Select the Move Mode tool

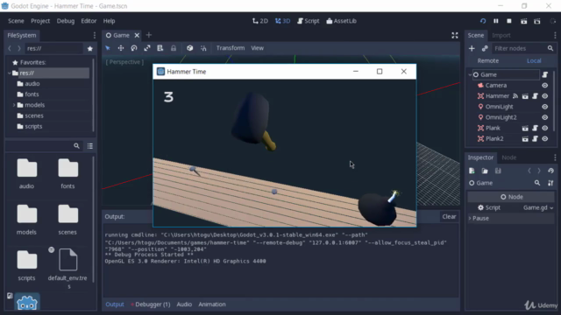coord(121,48)
